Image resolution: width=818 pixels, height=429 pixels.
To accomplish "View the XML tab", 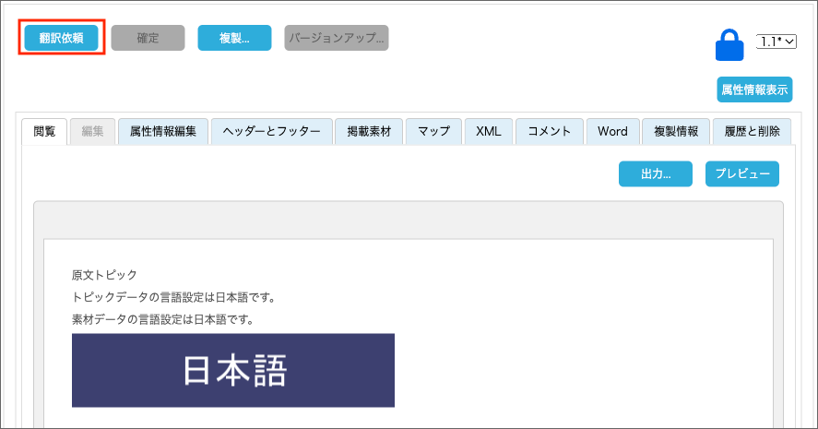I will coord(488,132).
